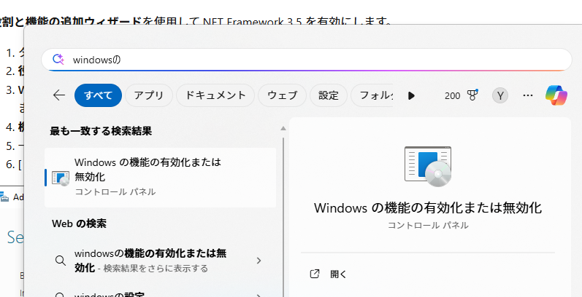Switch to the アプリ filter tab
Screen dimensions: 582x297
(x=149, y=95)
